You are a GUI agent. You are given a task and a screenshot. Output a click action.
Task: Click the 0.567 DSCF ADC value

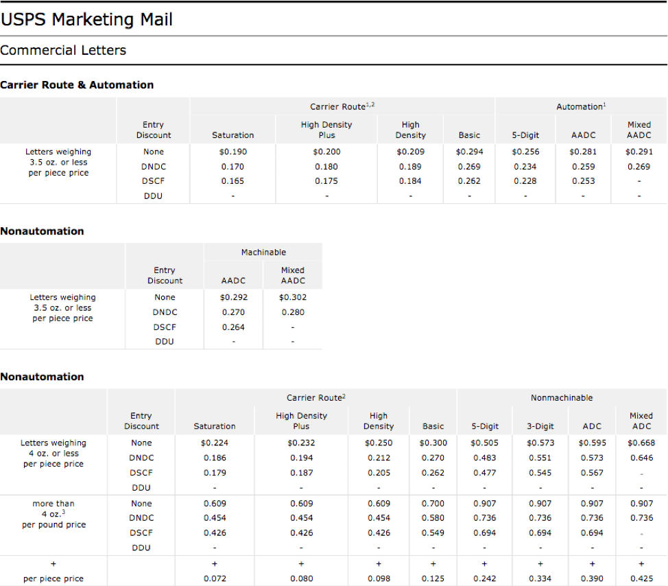coord(592,473)
